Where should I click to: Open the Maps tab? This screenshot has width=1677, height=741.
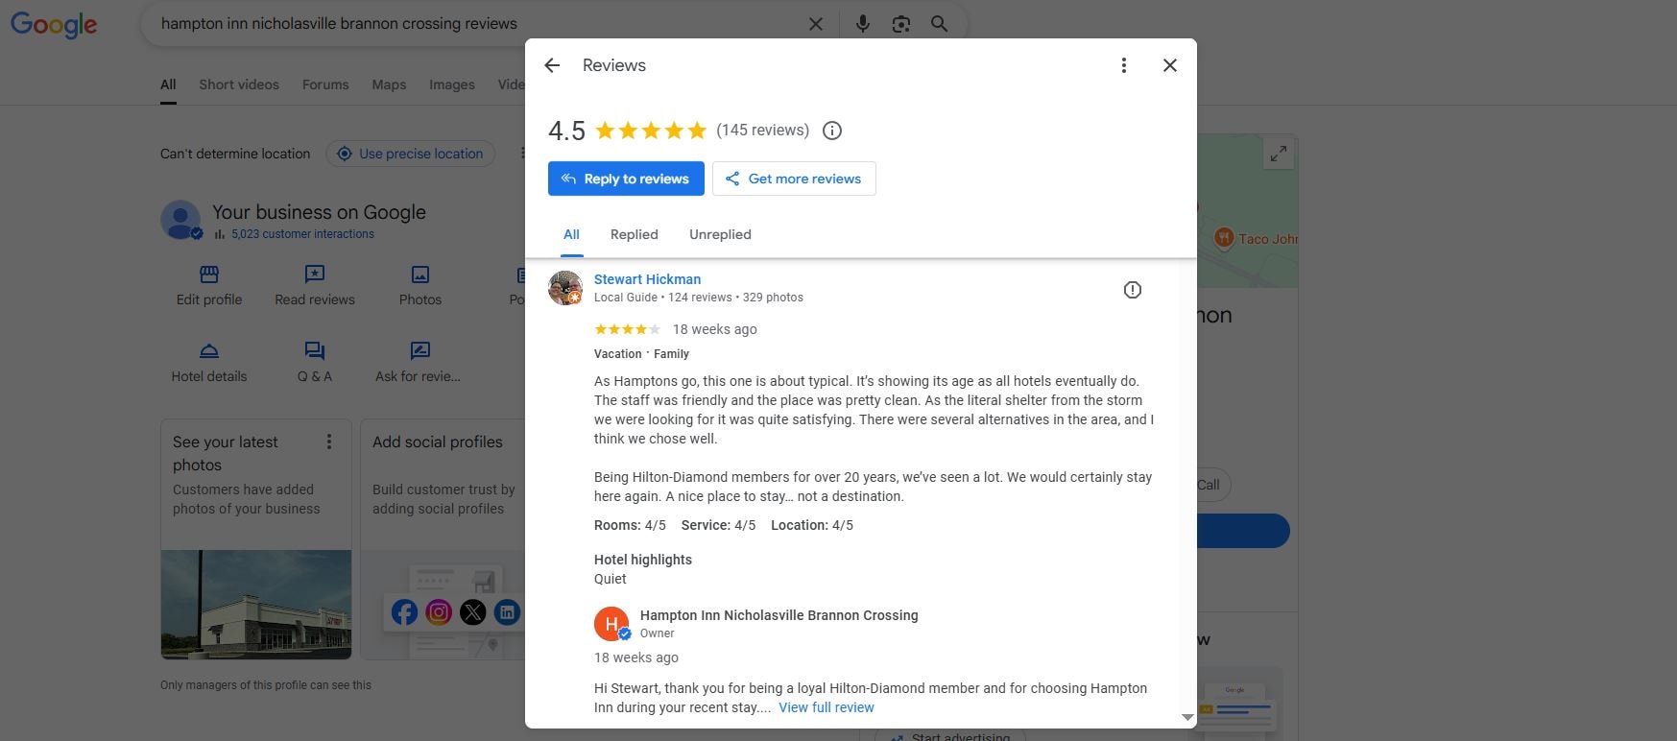389,84
